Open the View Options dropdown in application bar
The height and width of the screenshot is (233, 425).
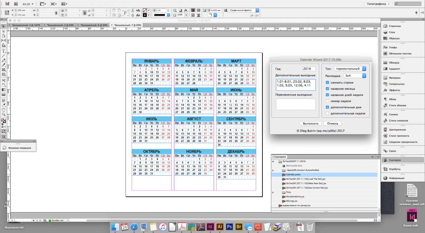(x=42, y=4)
